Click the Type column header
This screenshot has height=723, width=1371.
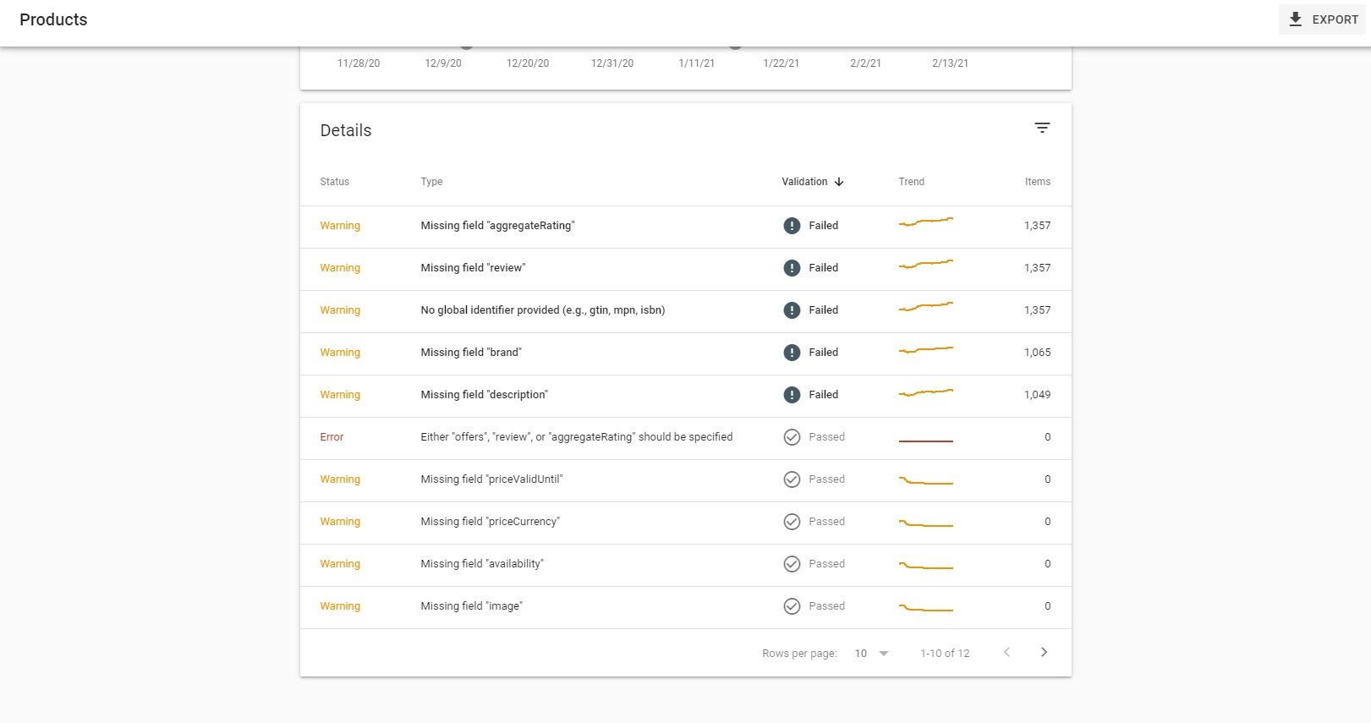click(431, 182)
